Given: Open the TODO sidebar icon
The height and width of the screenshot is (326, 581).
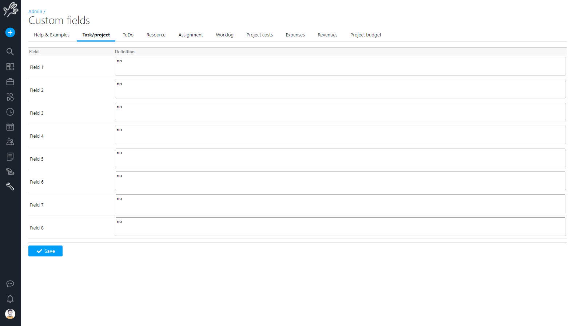Looking at the screenshot, I should tap(10, 97).
